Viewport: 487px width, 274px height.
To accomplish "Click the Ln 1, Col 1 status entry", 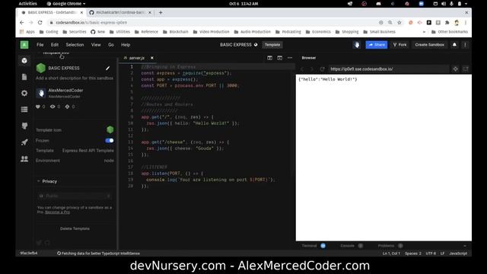I will 391,253.
